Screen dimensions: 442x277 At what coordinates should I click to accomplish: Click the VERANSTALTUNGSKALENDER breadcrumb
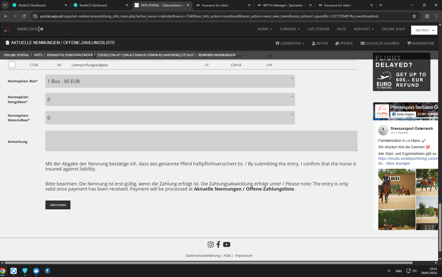(x=70, y=55)
